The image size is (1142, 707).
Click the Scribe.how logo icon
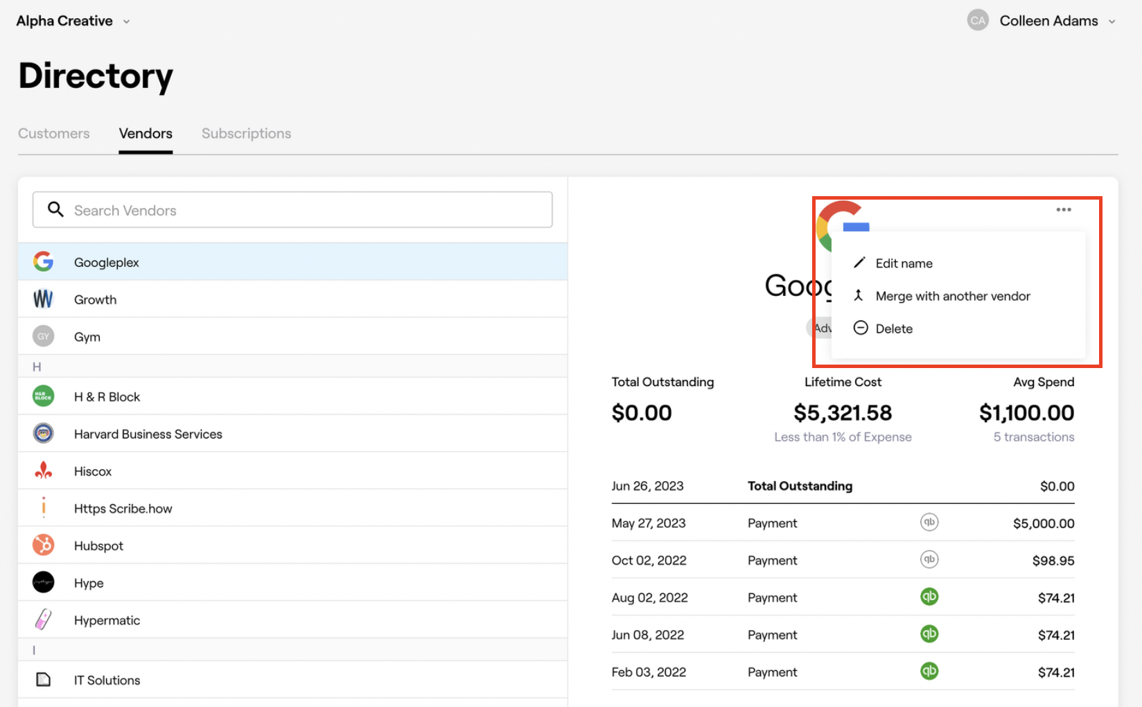pyautogui.click(x=43, y=507)
